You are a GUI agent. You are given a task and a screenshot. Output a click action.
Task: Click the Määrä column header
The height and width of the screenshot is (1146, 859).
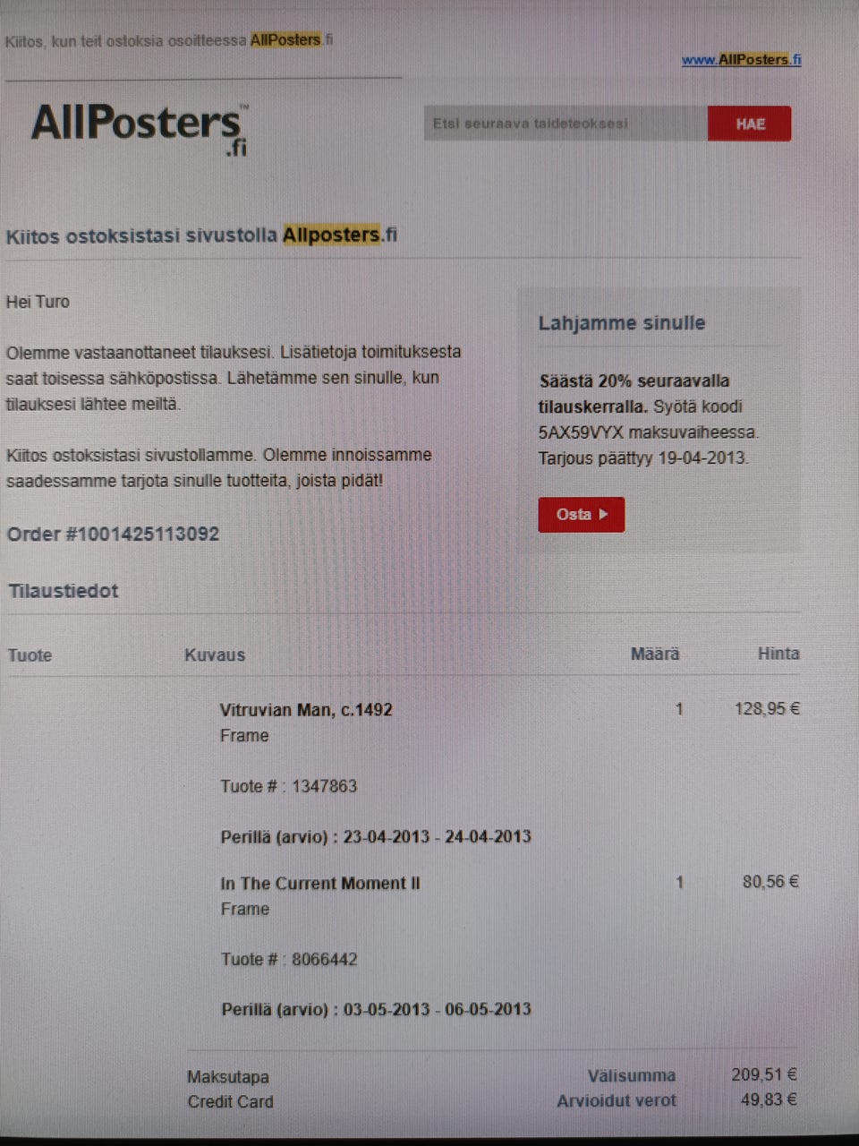655,654
